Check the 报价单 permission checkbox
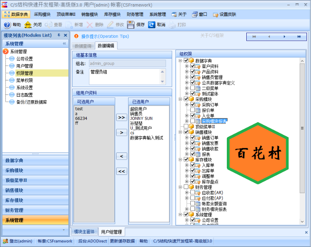Screen dimensions: 311x247 [192, 110]
